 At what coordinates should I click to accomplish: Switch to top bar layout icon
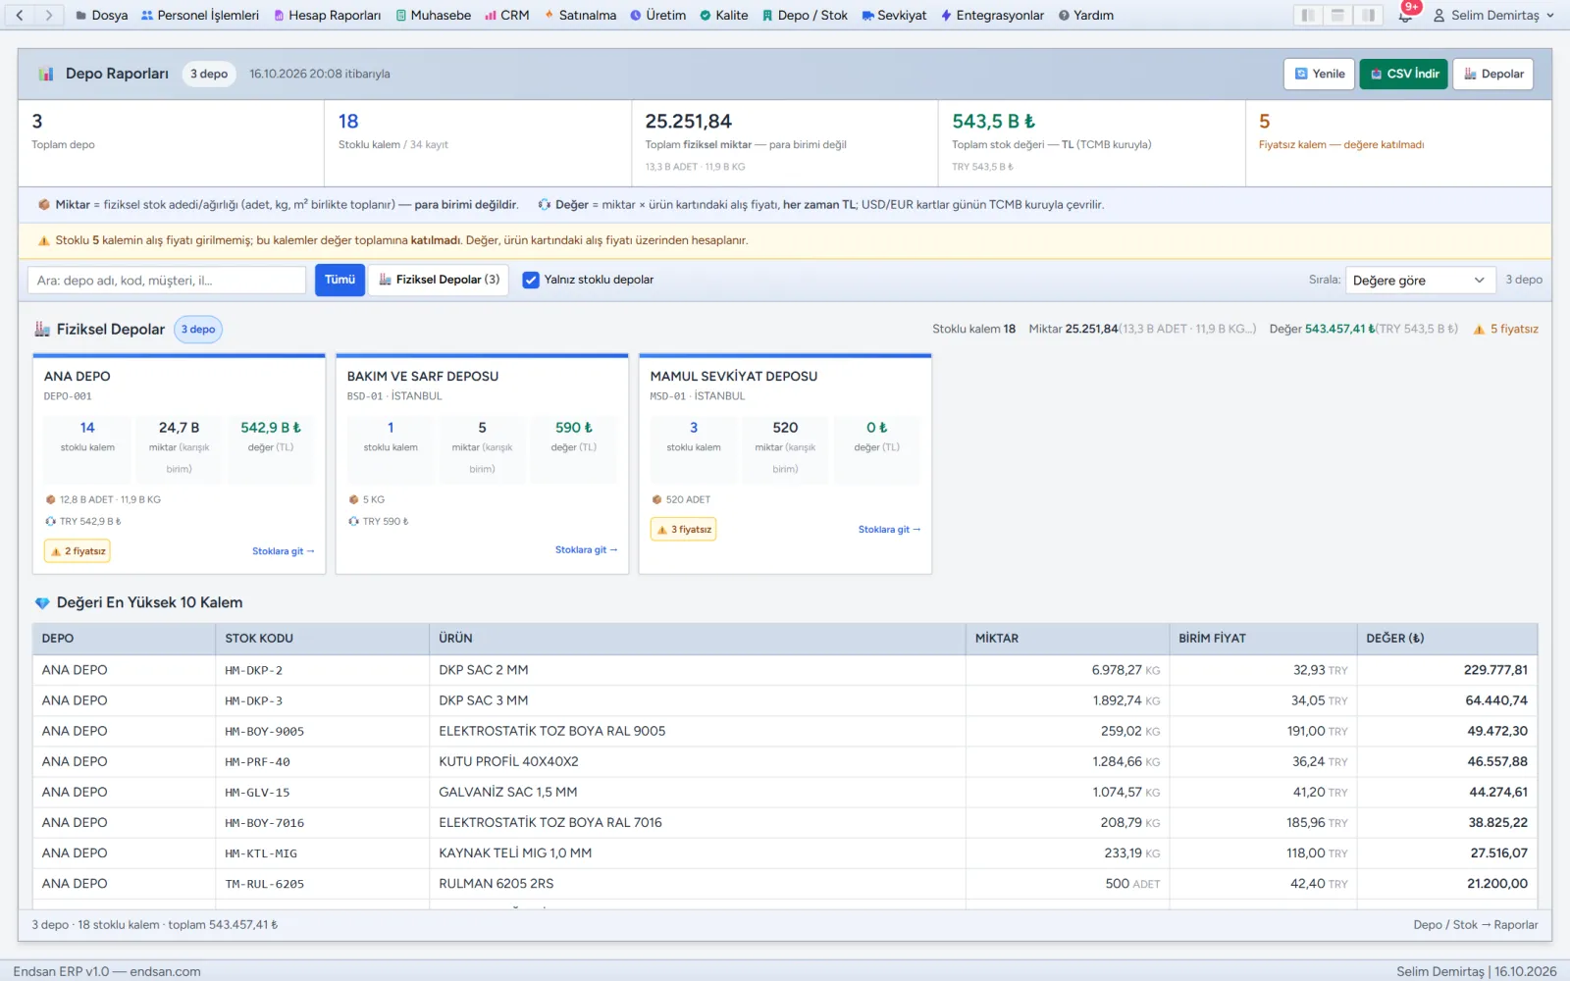click(x=1337, y=16)
